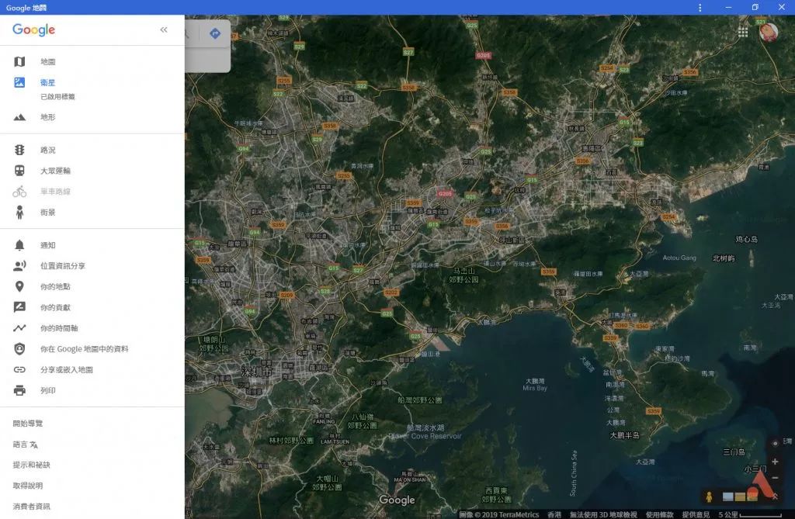Open the 使用條款 terms link
The width and height of the screenshot is (795, 519).
pos(660,514)
